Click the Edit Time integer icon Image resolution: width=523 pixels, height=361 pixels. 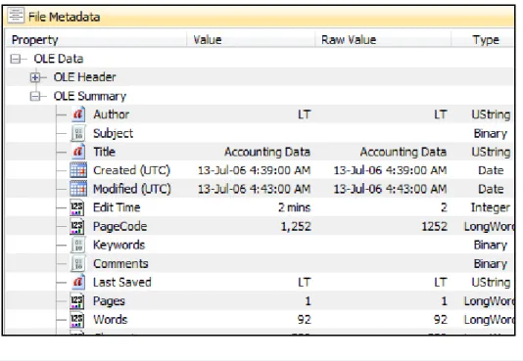click(x=77, y=207)
